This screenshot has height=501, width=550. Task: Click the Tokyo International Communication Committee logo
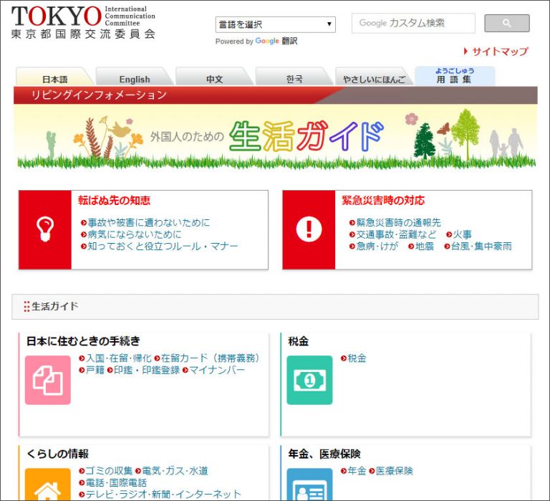pos(82,22)
